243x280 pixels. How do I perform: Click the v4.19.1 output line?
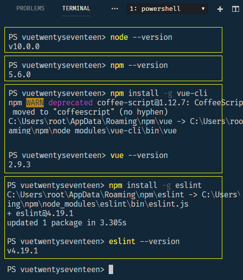pyautogui.click(x=23, y=250)
